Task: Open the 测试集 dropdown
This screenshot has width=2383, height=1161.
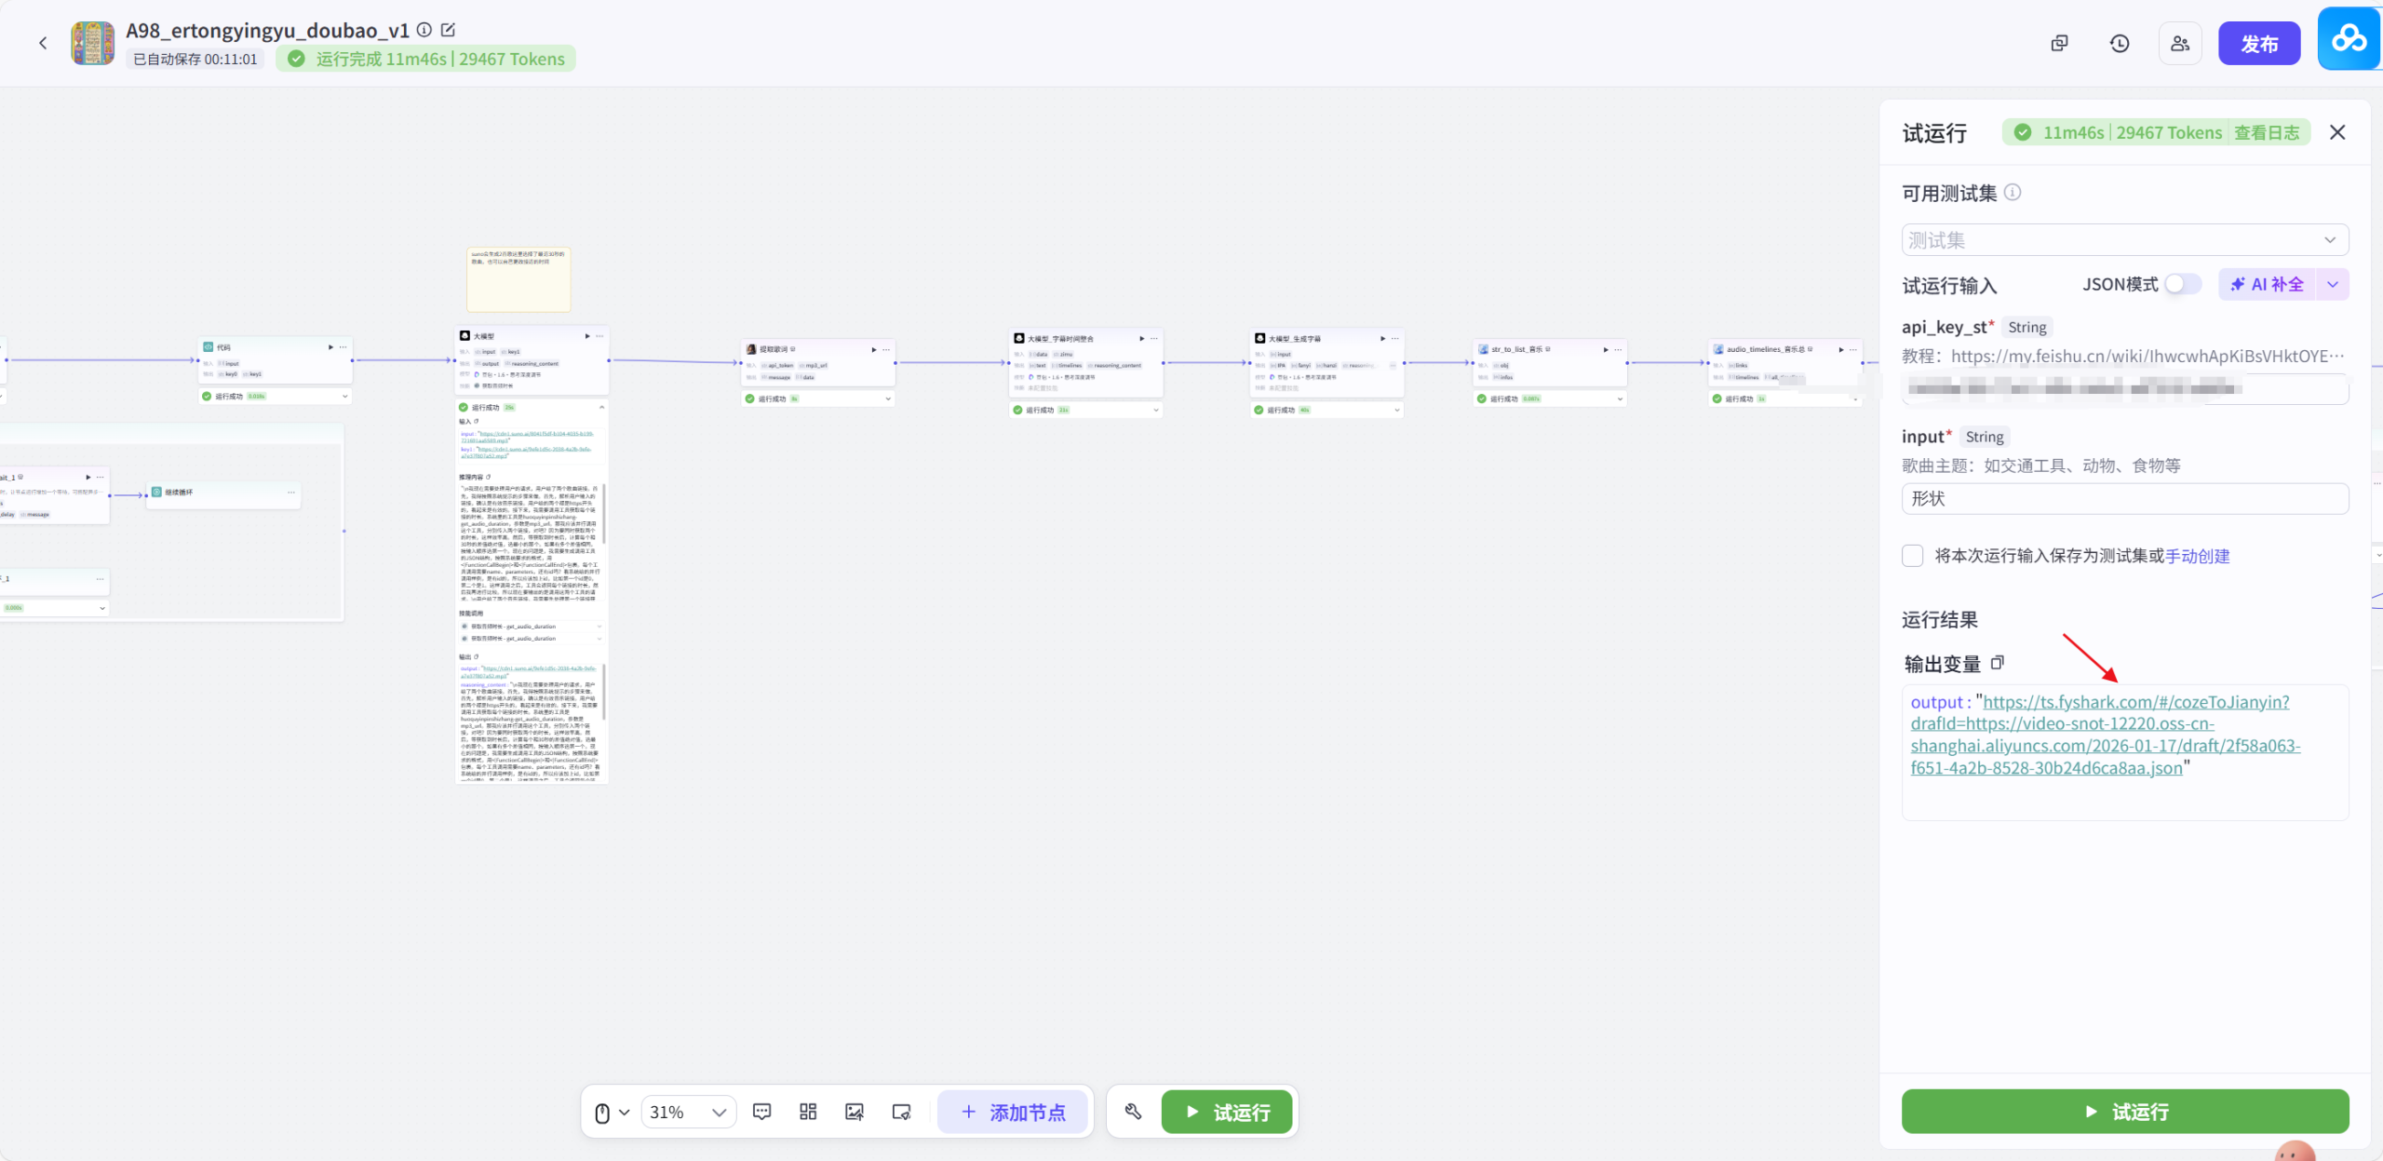Action: [x=2124, y=240]
